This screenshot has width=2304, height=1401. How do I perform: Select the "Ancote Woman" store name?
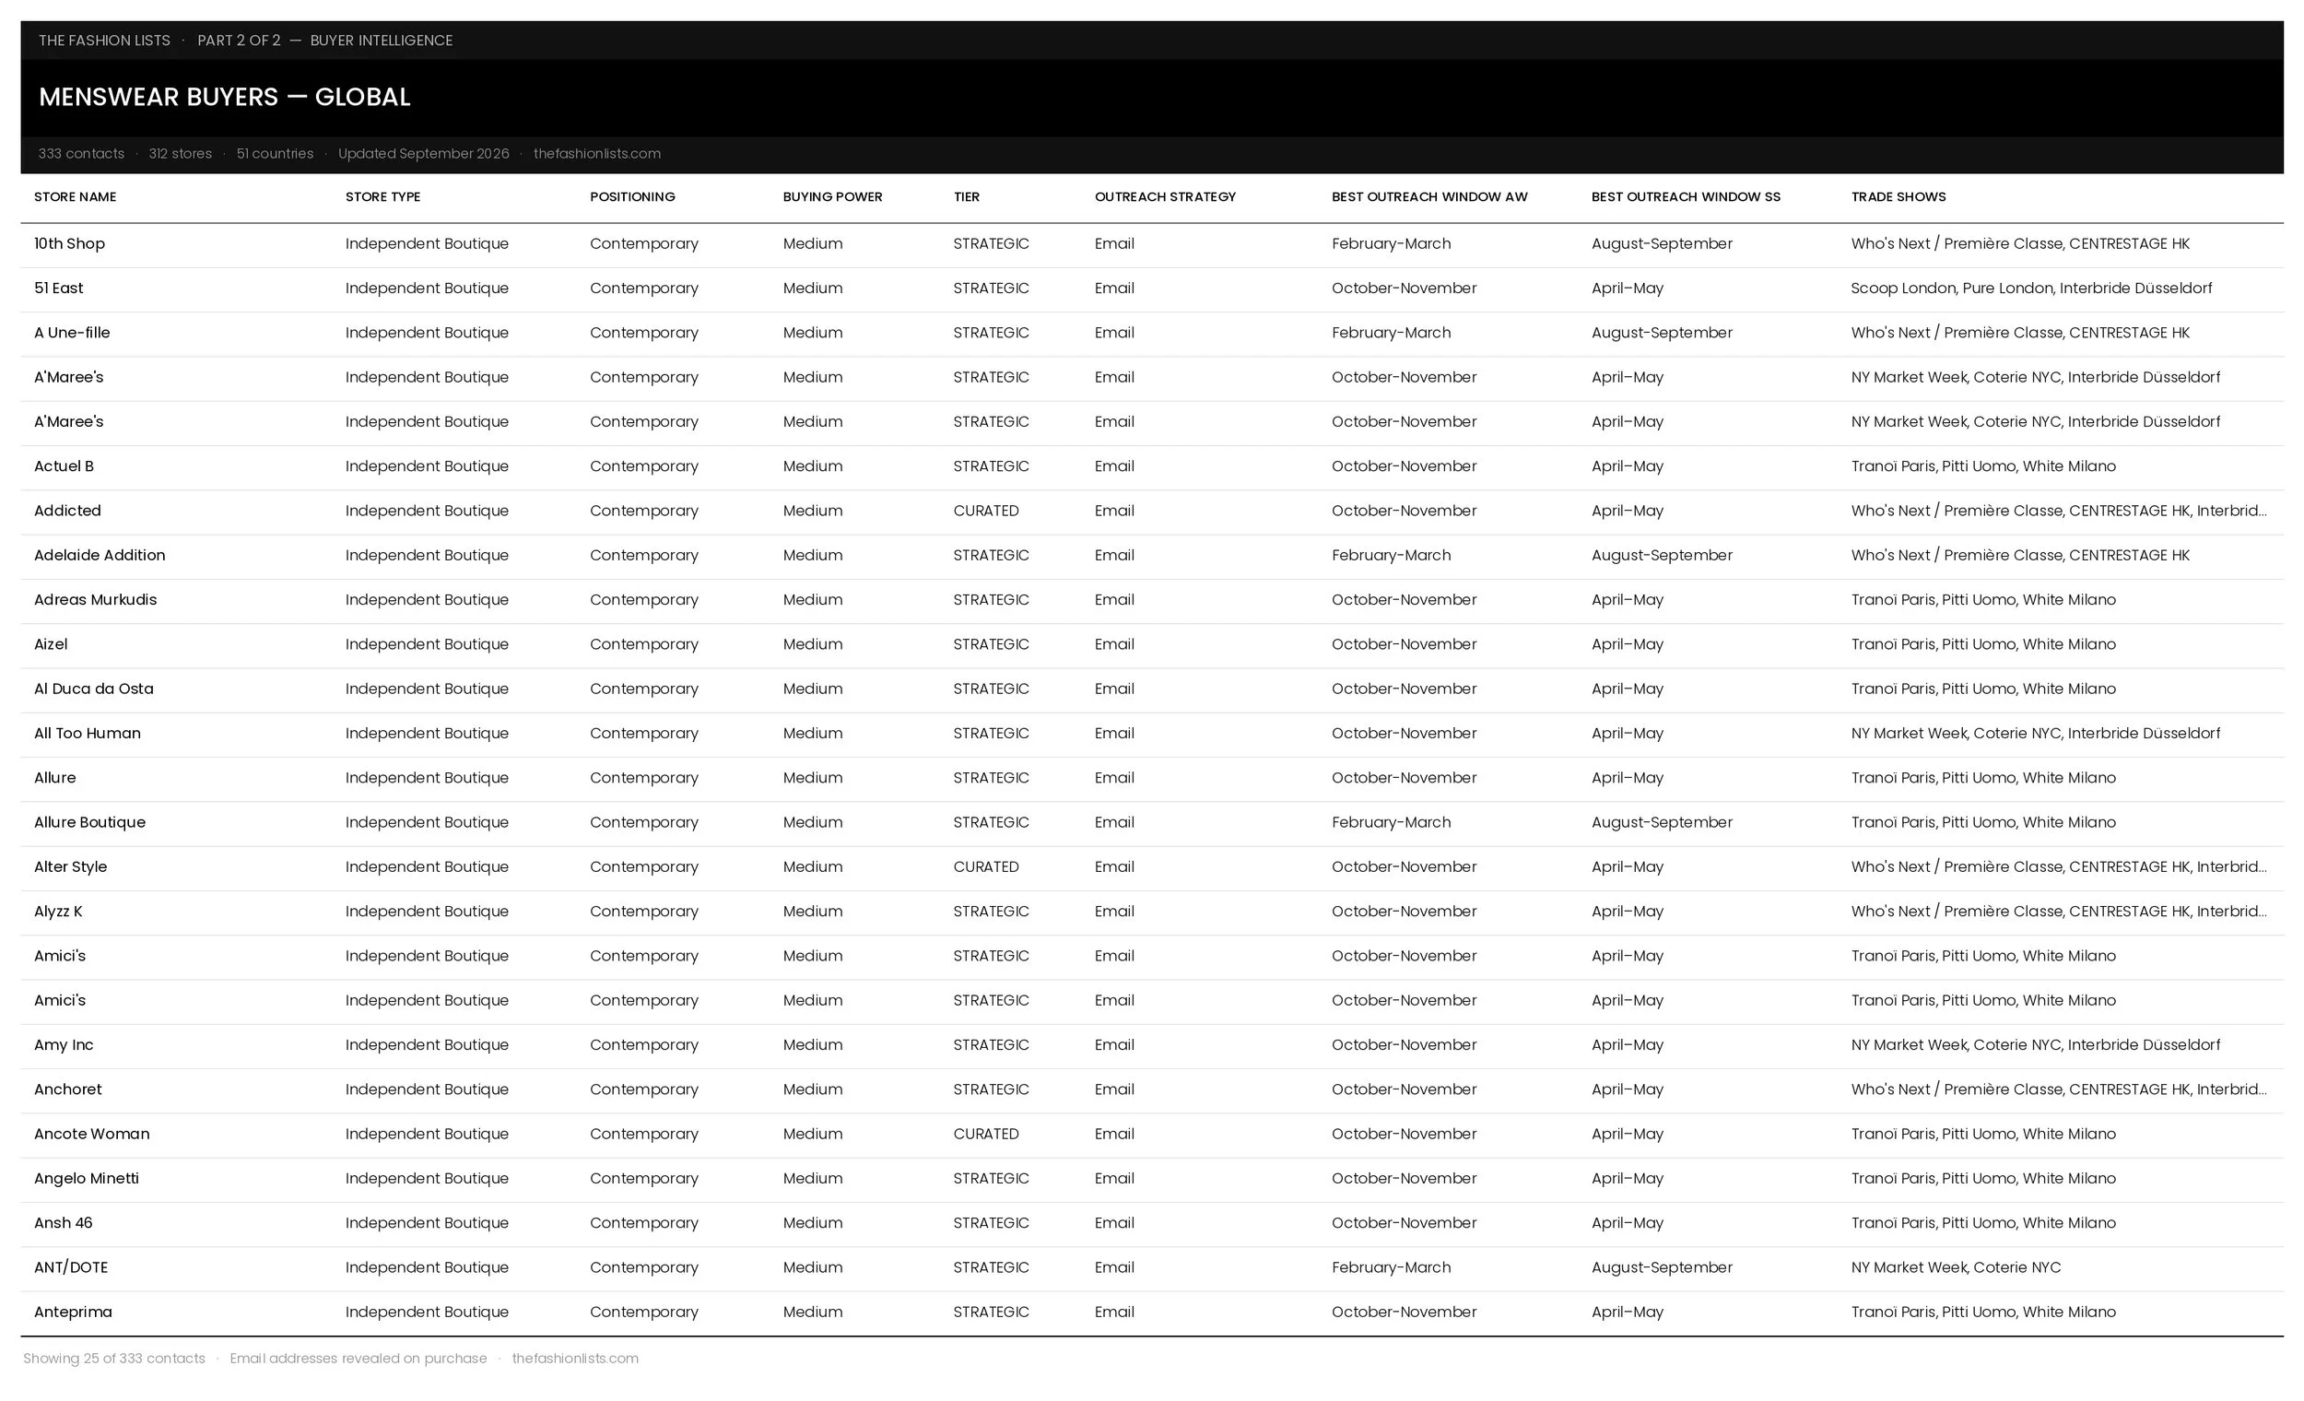91,1134
